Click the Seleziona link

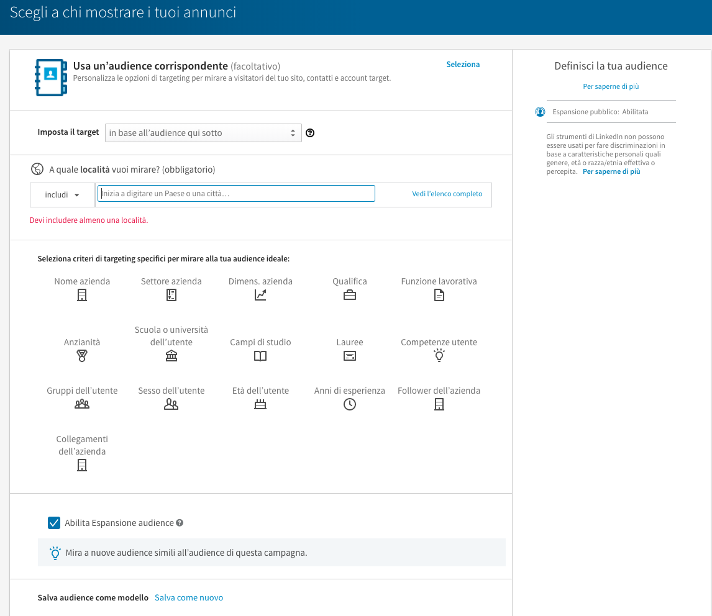coord(463,65)
